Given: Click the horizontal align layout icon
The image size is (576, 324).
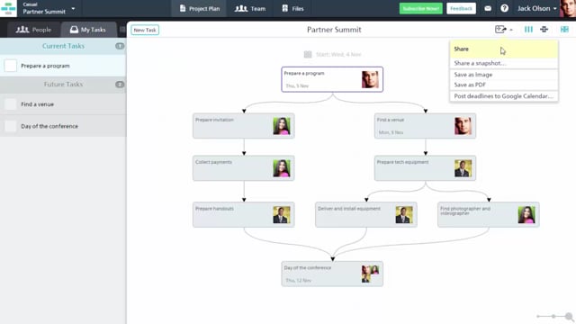Looking at the screenshot, I should pyautogui.click(x=544, y=30).
